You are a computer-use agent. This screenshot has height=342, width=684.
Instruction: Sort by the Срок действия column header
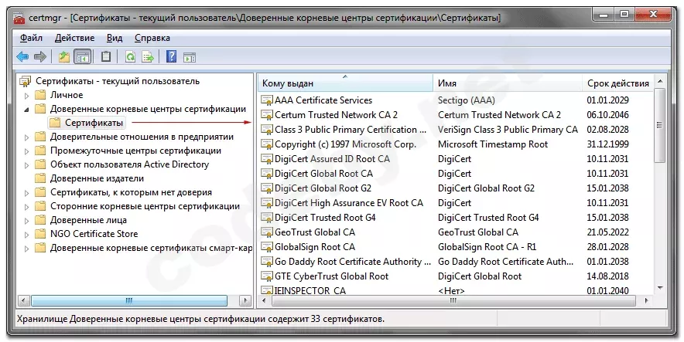tap(617, 83)
